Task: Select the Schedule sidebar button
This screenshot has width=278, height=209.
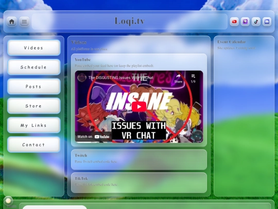Action: (x=34, y=67)
